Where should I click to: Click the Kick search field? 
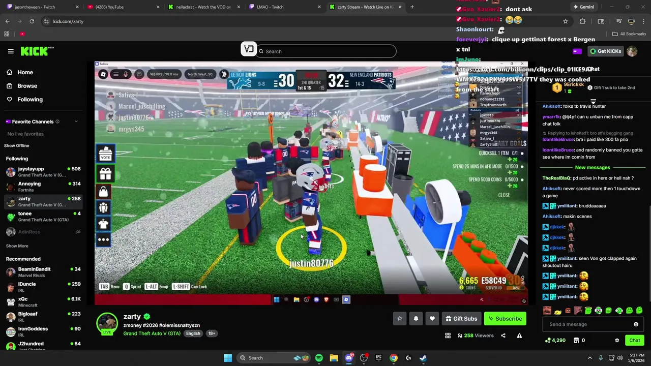(x=326, y=51)
